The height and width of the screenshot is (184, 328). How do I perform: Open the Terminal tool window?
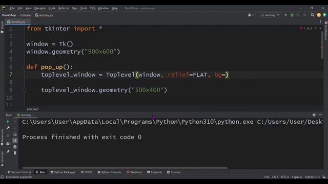click(154, 172)
